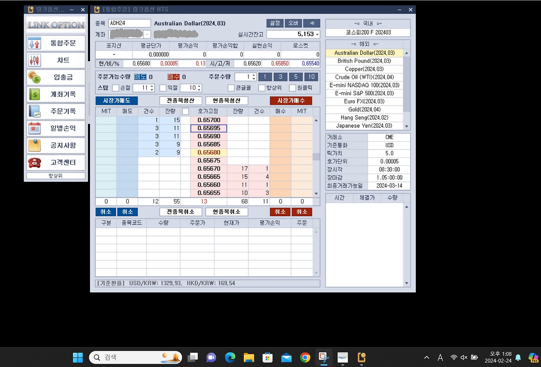The width and height of the screenshot is (541, 367).
Task: Open 주문기록 order history
Action: (56, 111)
